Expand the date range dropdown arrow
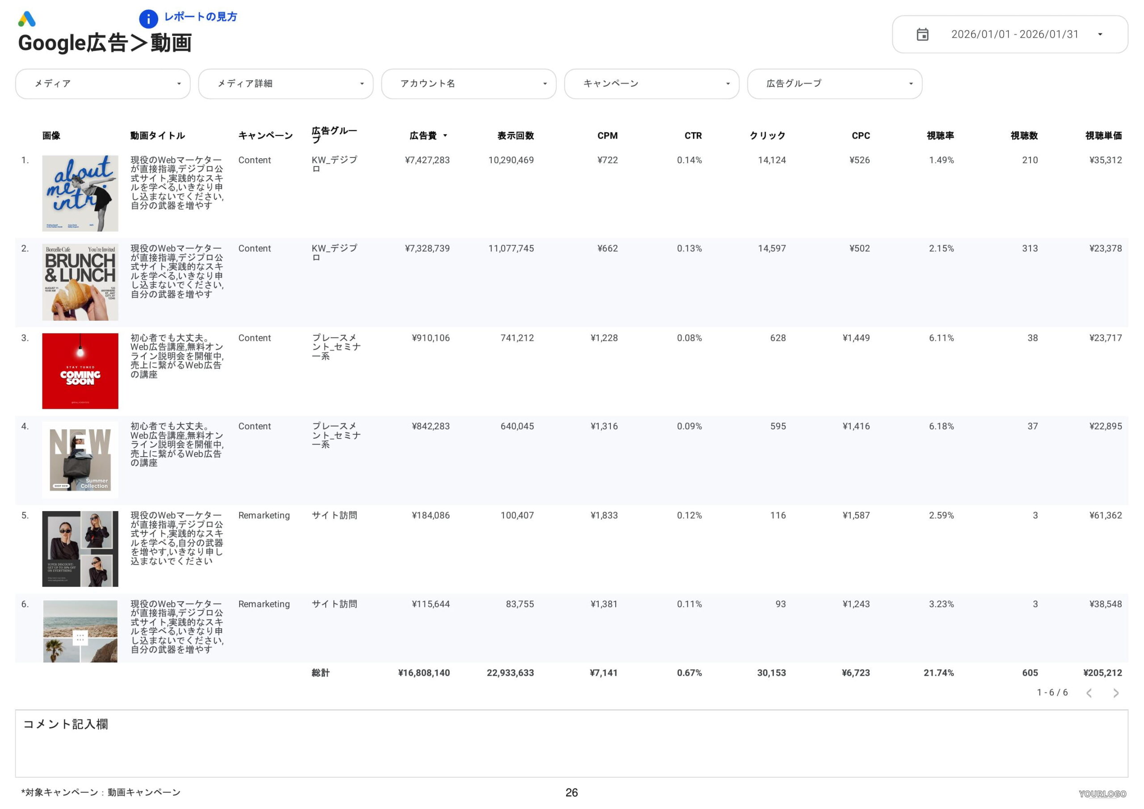 tap(1100, 34)
